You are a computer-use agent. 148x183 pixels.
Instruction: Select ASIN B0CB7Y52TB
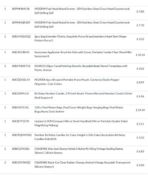pyautogui.click(x=21, y=121)
